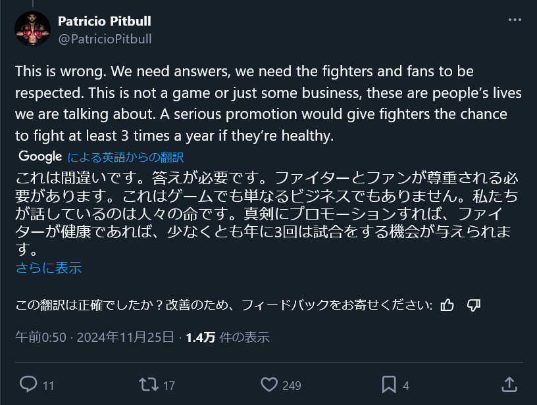Image resolution: width=537 pixels, height=405 pixels.
Task: Open the more options menu (three dots)
Action: click(514, 20)
